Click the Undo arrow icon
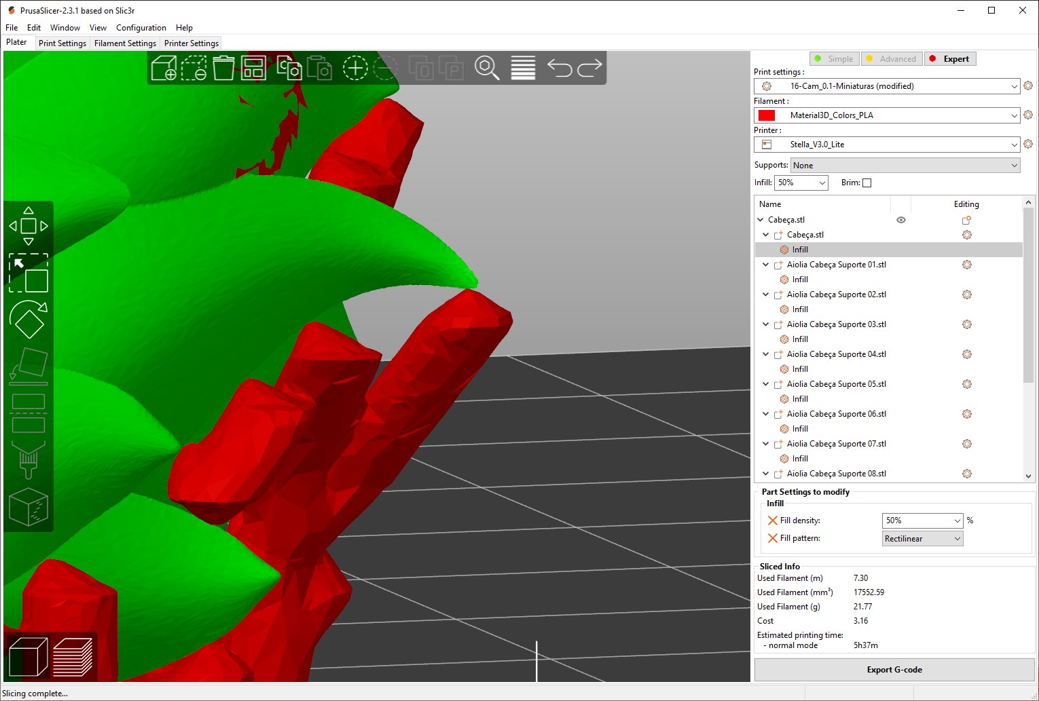Image resolution: width=1039 pixels, height=701 pixels. 560,68
